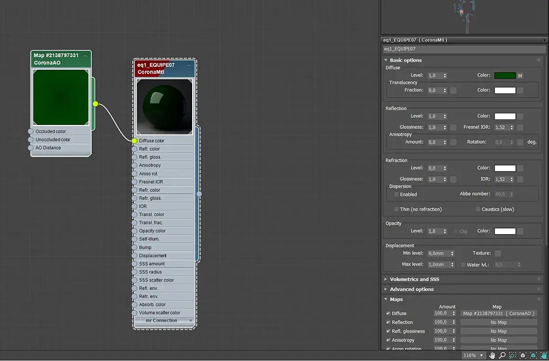Click Zoom Extents Selected teal cube icon
549x361 pixels.
(533, 355)
